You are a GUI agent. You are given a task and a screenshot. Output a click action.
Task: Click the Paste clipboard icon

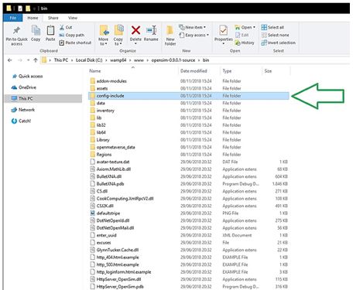[50, 30]
